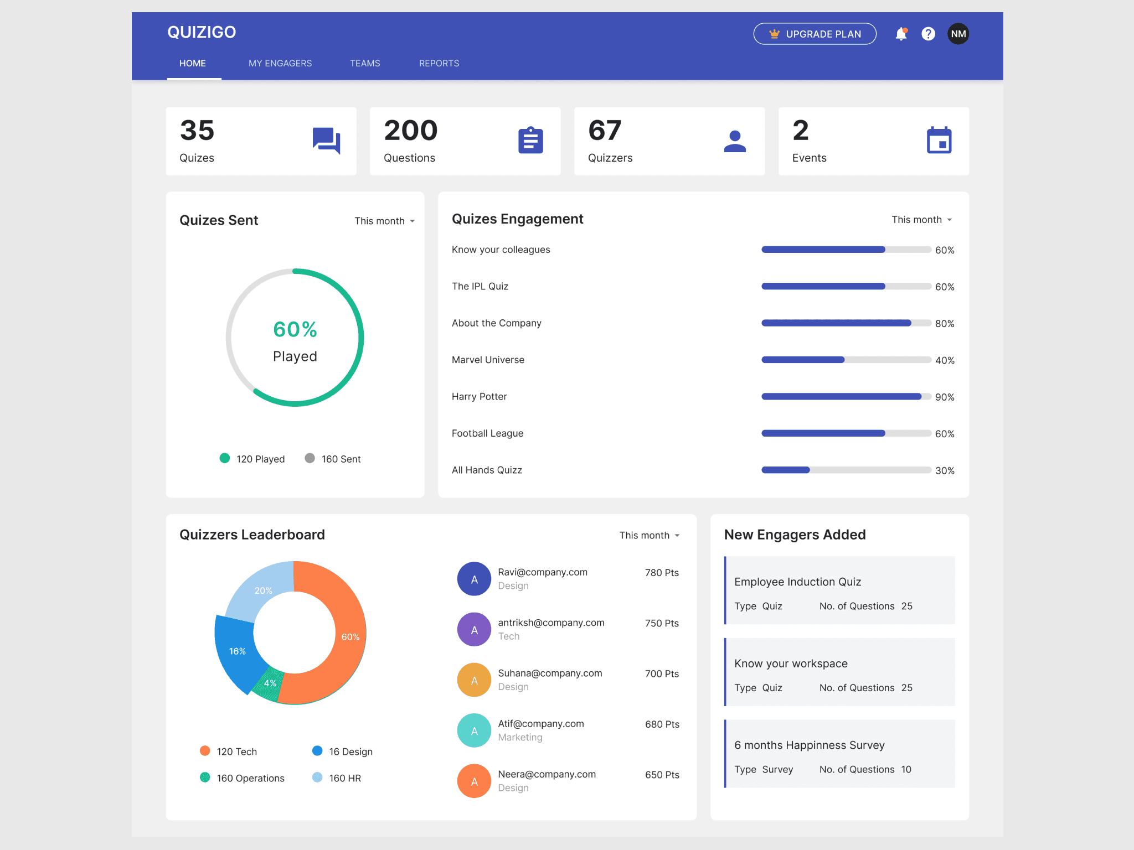
Task: Click the Questions clipboard icon
Action: [x=530, y=141]
